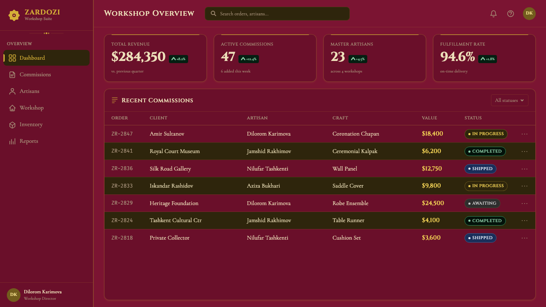Click the Recent Commissions list icon
The image size is (546, 307).
tap(115, 100)
